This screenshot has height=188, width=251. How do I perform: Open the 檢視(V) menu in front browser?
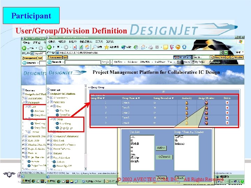(x=73, y=42)
